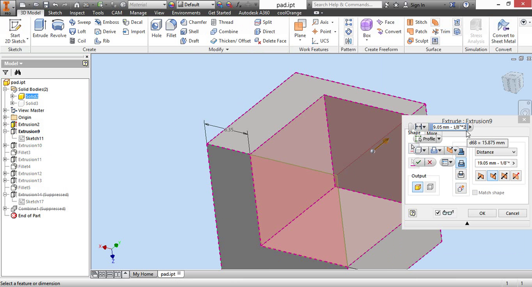This screenshot has height=287, width=532.
Task: Select the Fillet tool
Action: [x=171, y=29]
